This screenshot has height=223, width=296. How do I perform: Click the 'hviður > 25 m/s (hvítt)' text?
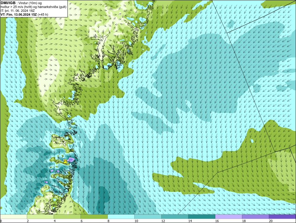click(16, 7)
